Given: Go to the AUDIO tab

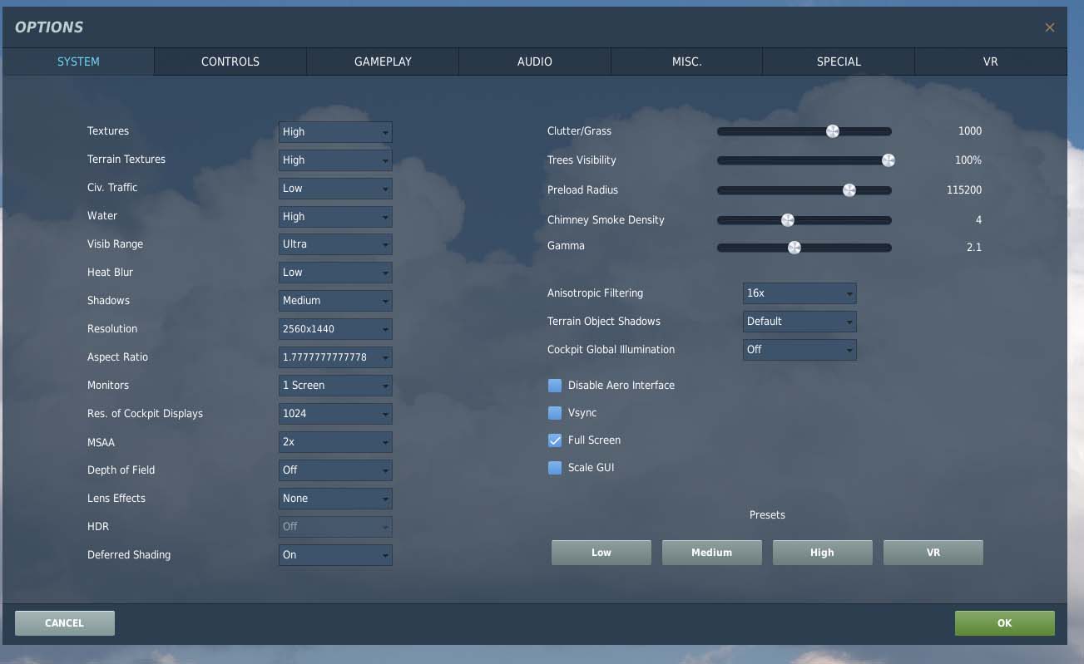Looking at the screenshot, I should pos(535,61).
